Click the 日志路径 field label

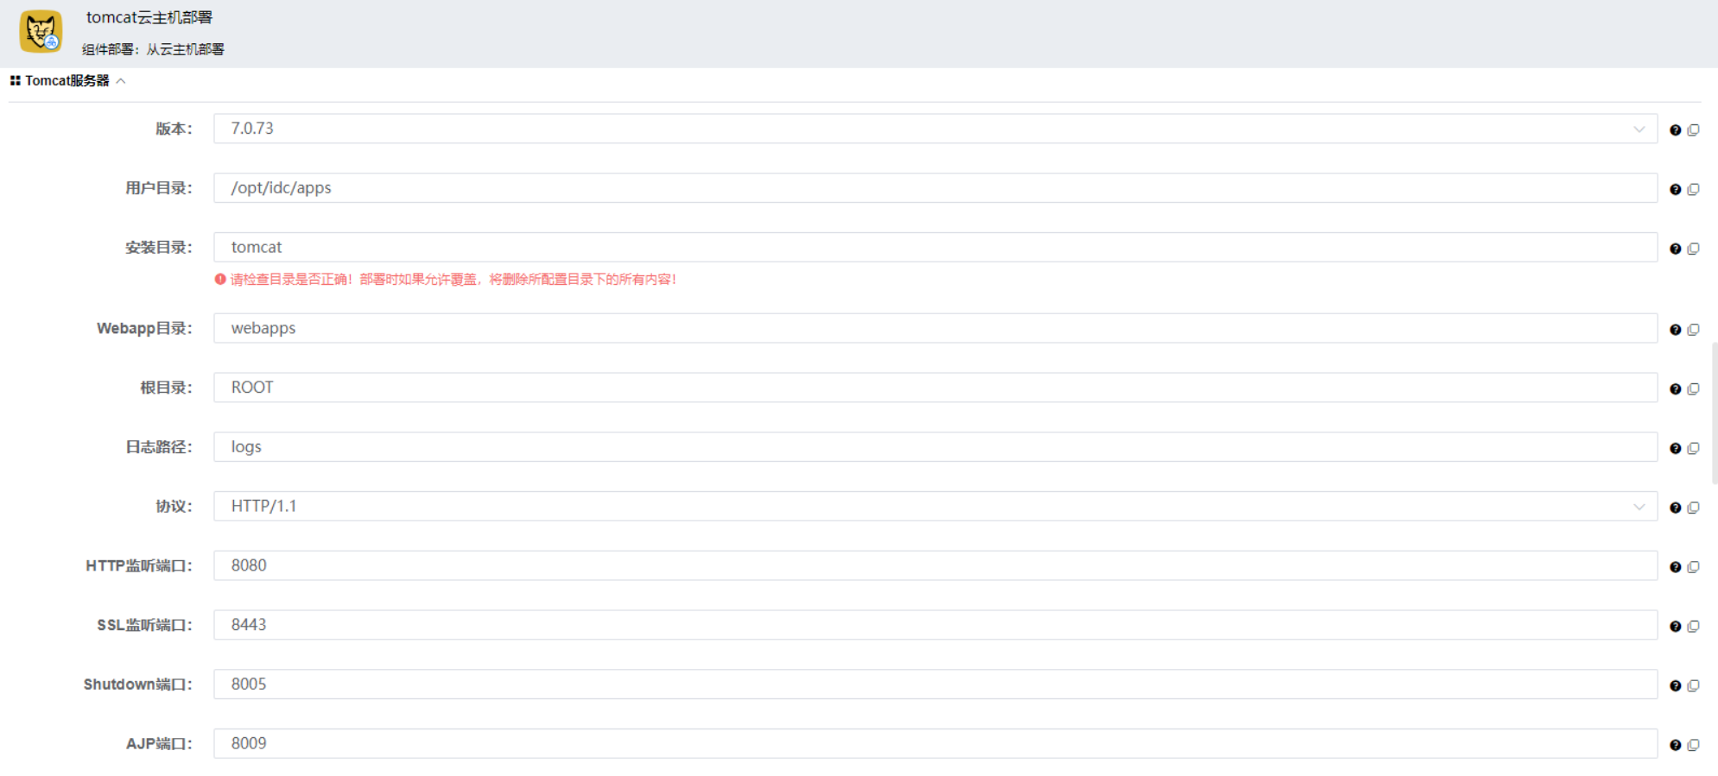(x=159, y=447)
